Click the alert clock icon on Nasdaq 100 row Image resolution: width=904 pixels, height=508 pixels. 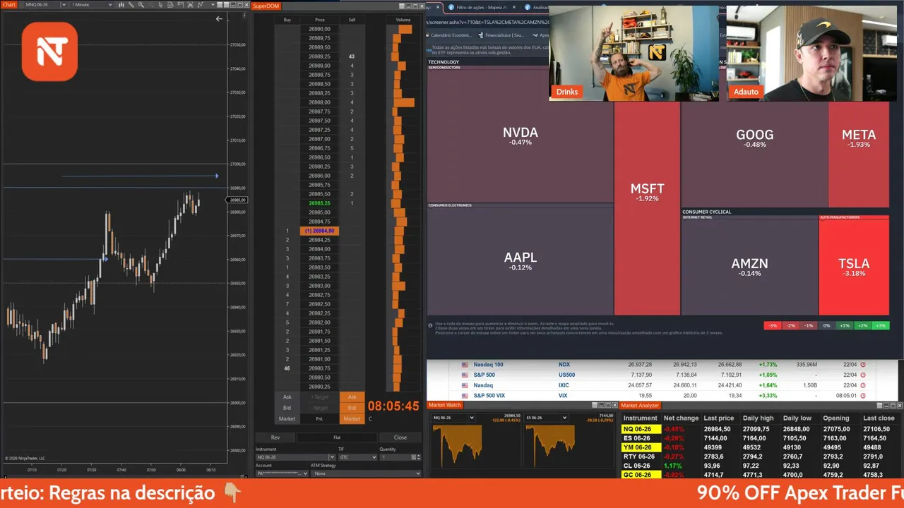point(862,365)
